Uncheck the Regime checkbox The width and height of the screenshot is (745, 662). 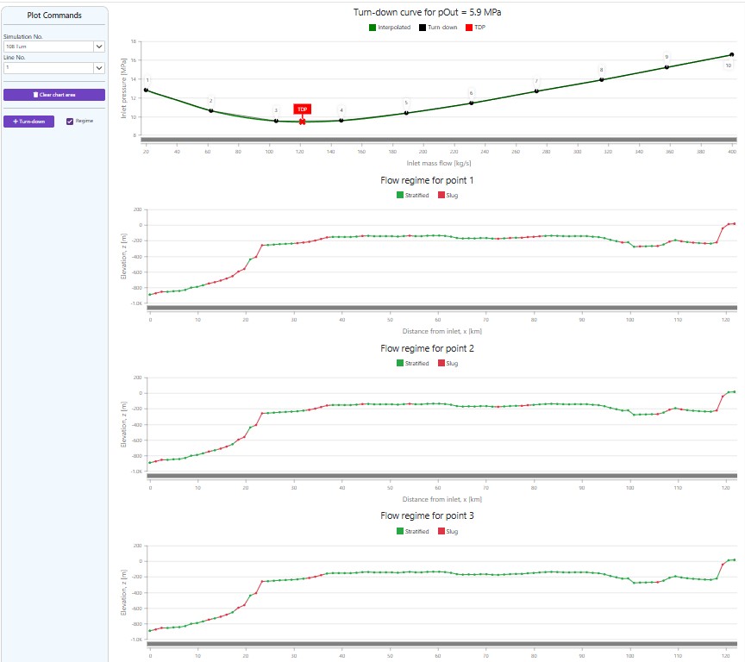point(70,122)
